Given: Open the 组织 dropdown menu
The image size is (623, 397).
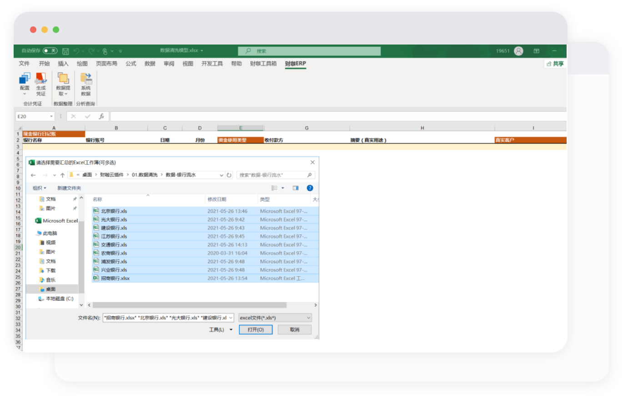Looking at the screenshot, I should pyautogui.click(x=39, y=188).
